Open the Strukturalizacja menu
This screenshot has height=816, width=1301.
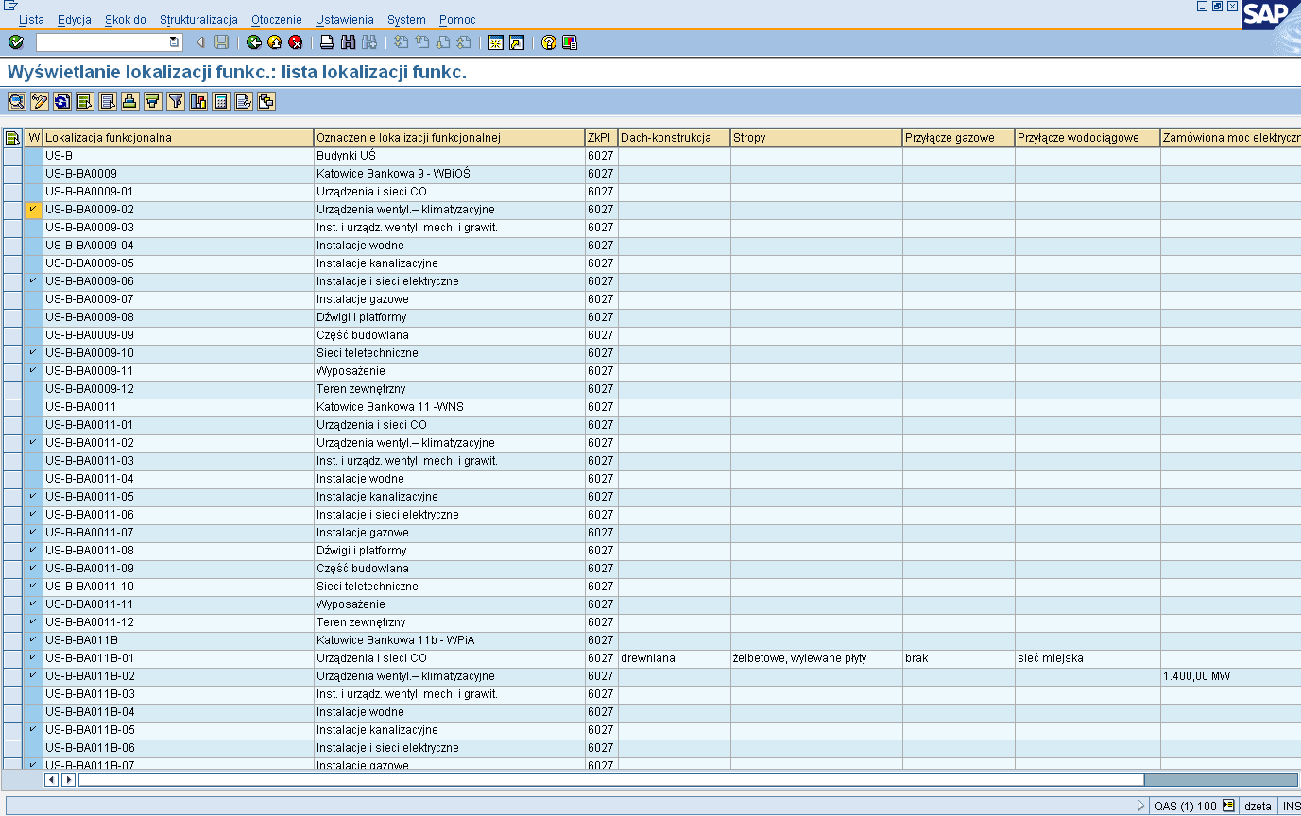[198, 19]
